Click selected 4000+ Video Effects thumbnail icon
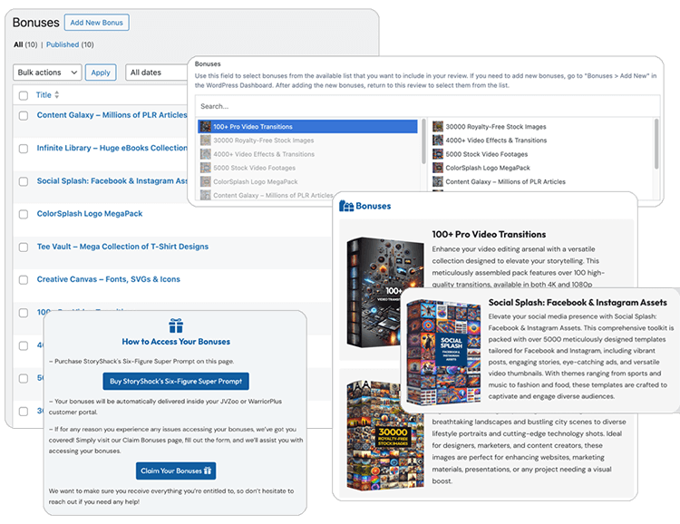680x524 pixels. (438, 141)
